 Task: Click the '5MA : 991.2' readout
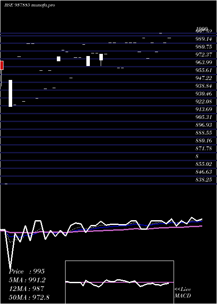(x=28, y=280)
